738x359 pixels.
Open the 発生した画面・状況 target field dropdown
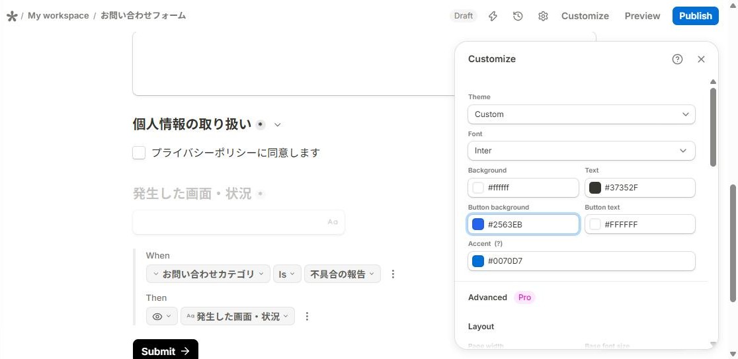(x=237, y=316)
